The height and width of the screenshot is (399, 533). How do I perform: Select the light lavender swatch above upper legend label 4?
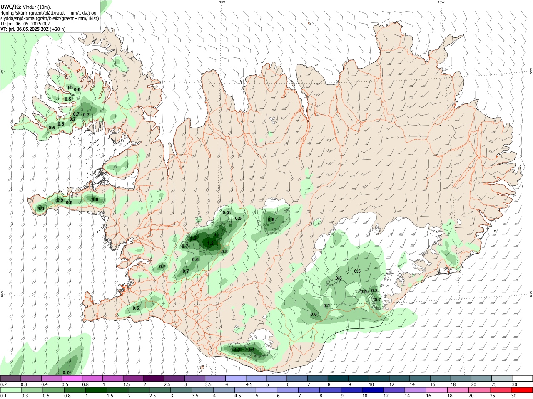point(235,379)
